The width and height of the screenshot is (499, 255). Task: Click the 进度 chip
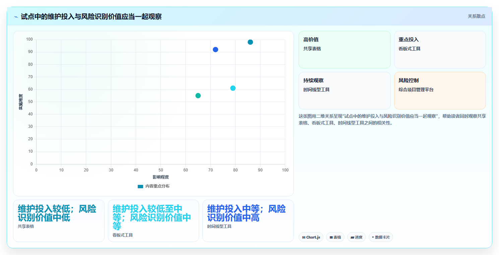click(x=357, y=237)
